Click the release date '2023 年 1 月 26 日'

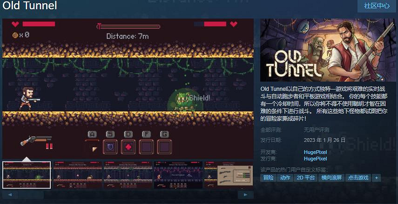point(324,140)
